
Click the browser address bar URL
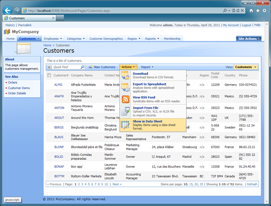69,11
